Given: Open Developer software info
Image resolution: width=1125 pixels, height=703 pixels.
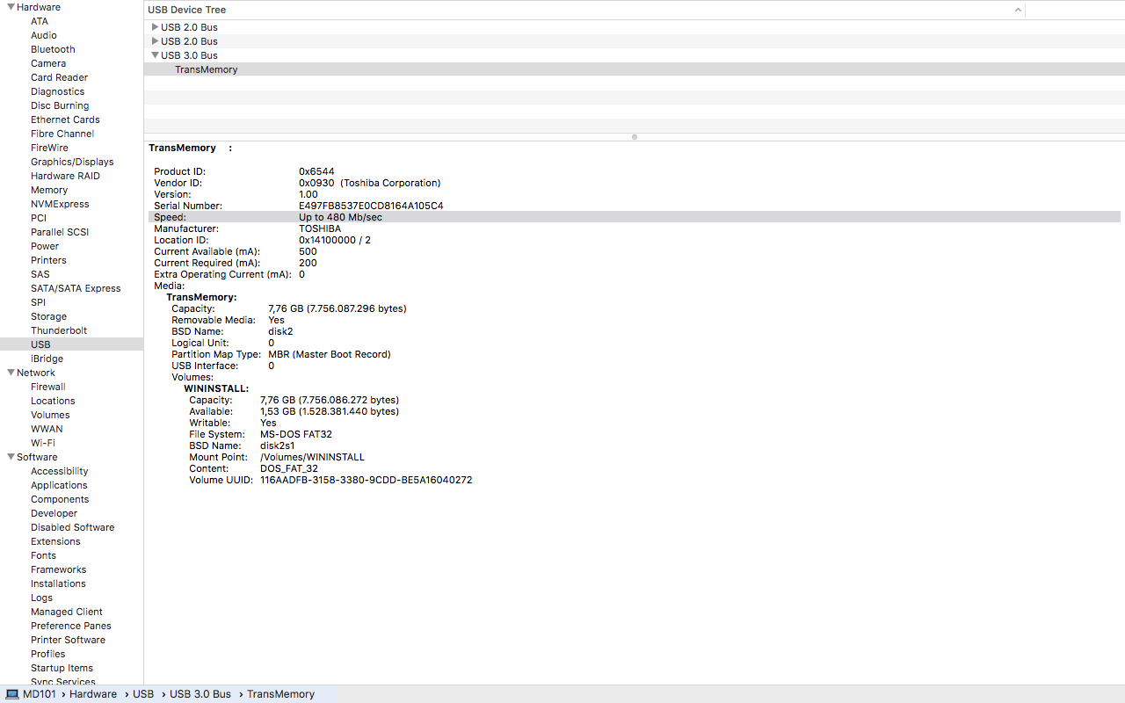Looking at the screenshot, I should pos(54,513).
